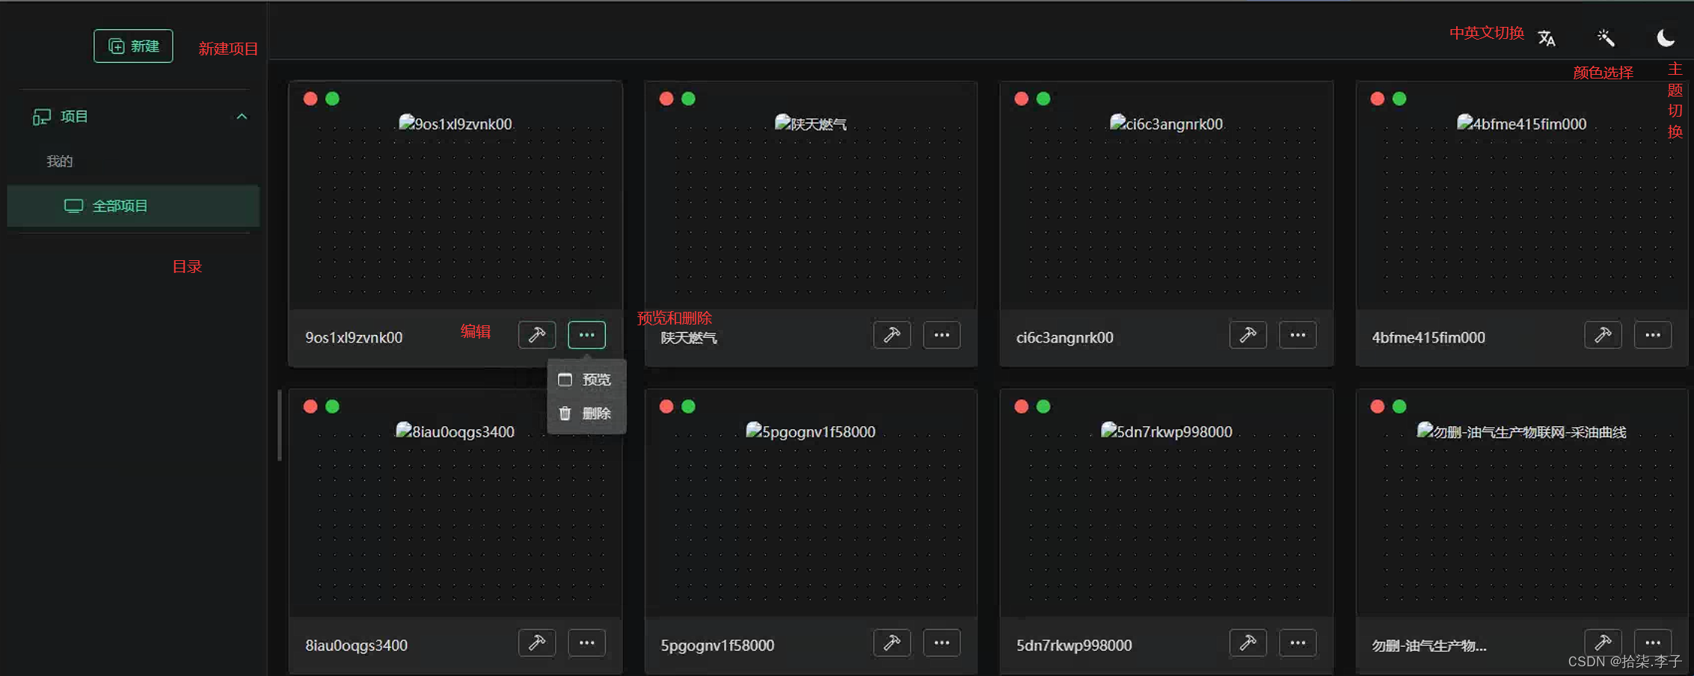Edit project 5pgognv1f58000 with hammer icon
This screenshot has height=676, width=1694.
892,643
